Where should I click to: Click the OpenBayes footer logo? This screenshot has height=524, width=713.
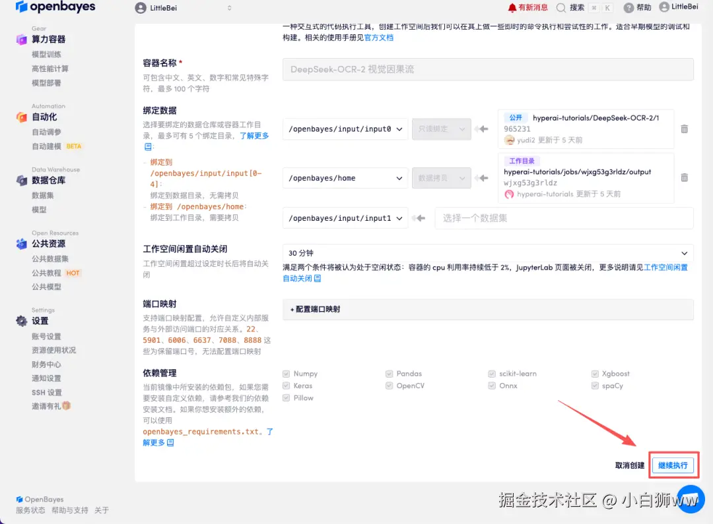(40, 499)
